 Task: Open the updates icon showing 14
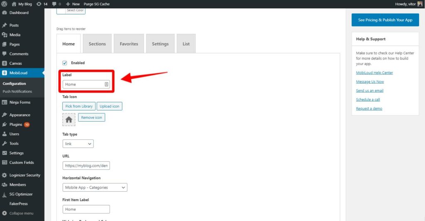[x=39, y=4]
